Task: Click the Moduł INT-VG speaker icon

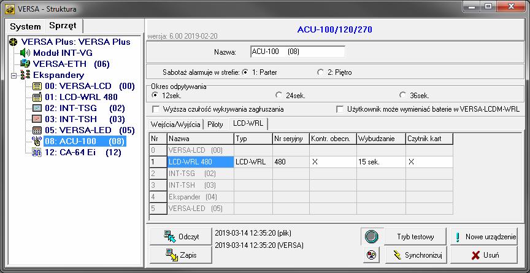Action: (25, 53)
